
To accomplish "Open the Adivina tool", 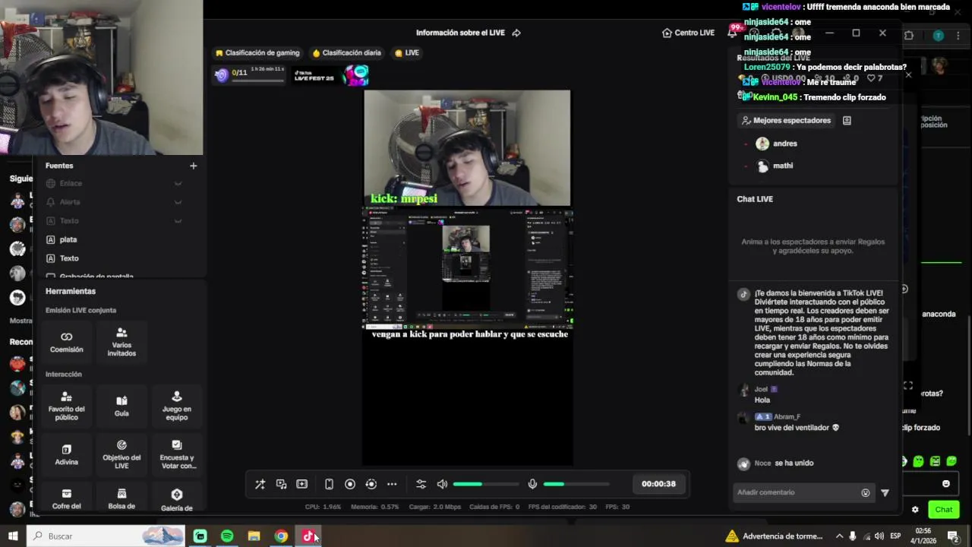I will (67, 454).
